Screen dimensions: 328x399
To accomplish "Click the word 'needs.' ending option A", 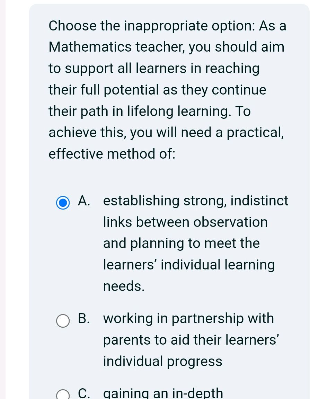I will (x=123, y=286).
